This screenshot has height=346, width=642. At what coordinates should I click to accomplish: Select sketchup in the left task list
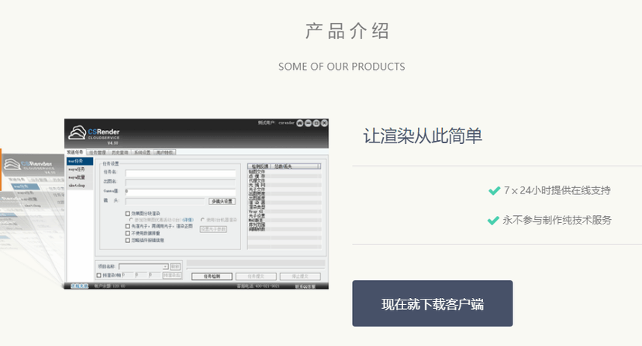pyautogui.click(x=77, y=186)
